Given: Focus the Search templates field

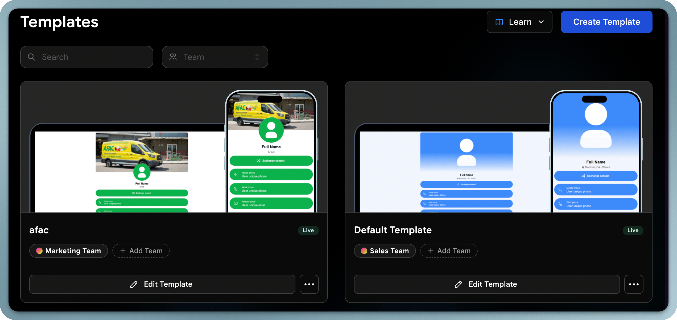Looking at the screenshot, I should point(87,57).
